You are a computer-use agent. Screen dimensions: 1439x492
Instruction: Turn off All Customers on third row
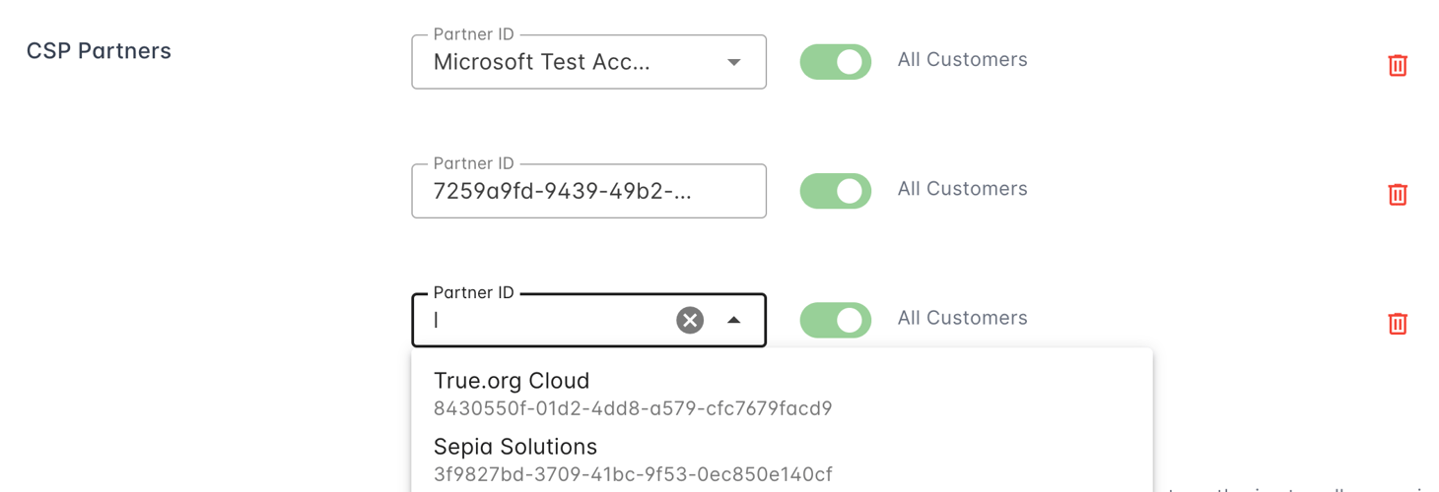click(835, 320)
